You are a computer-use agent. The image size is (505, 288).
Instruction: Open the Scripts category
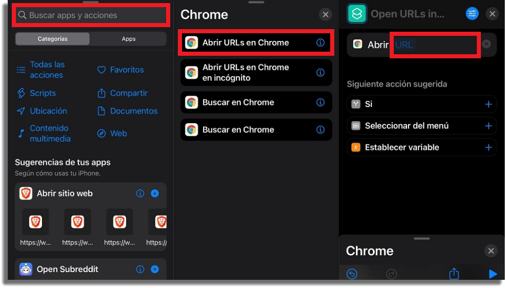(36, 93)
